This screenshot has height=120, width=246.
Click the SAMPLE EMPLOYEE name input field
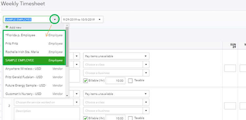tap(28, 19)
